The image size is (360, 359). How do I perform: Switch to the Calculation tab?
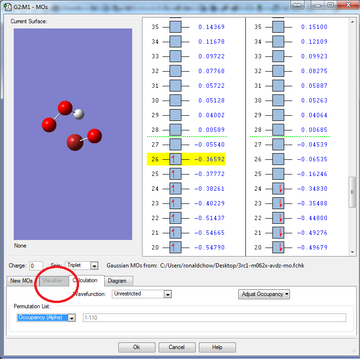click(x=87, y=280)
